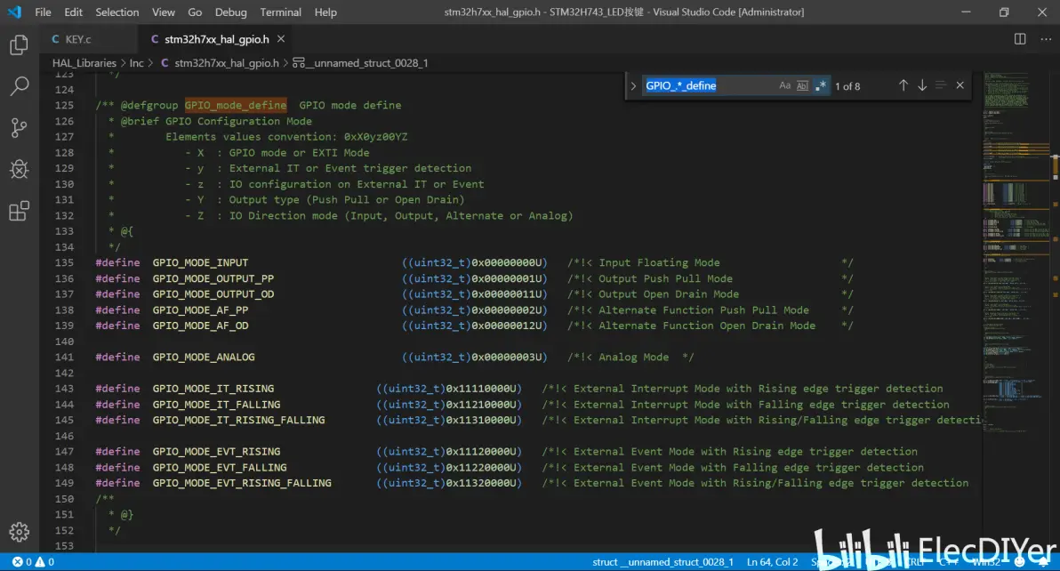1060x571 pixels.
Task: Click errors and warnings count in status bar
Action: (x=33, y=562)
